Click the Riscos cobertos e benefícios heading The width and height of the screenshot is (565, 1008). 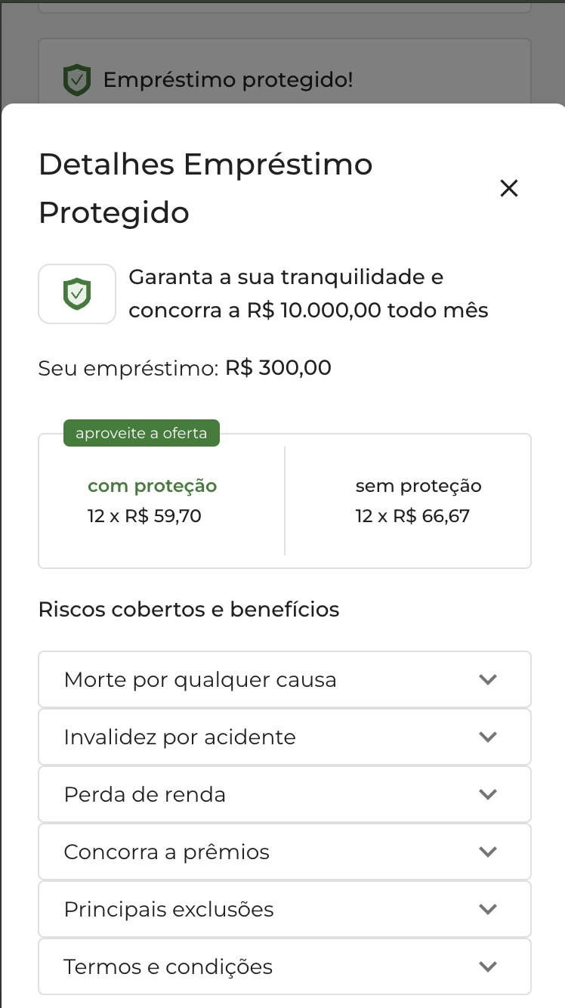[x=189, y=609]
